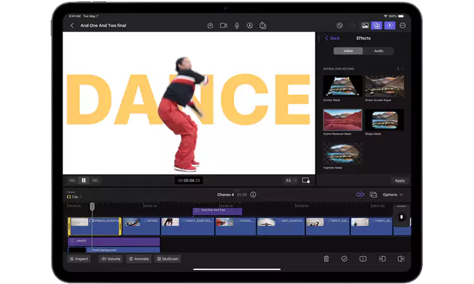Switch to the Audio effects tab

[x=379, y=50]
